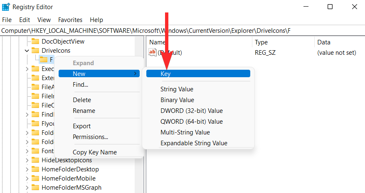The height and width of the screenshot is (193, 365).
Task: Click the HideDesktopIcons folder icon
Action: 36,160
